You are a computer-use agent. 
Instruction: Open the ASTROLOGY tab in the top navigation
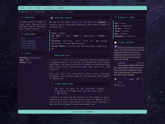tap(49, 8)
